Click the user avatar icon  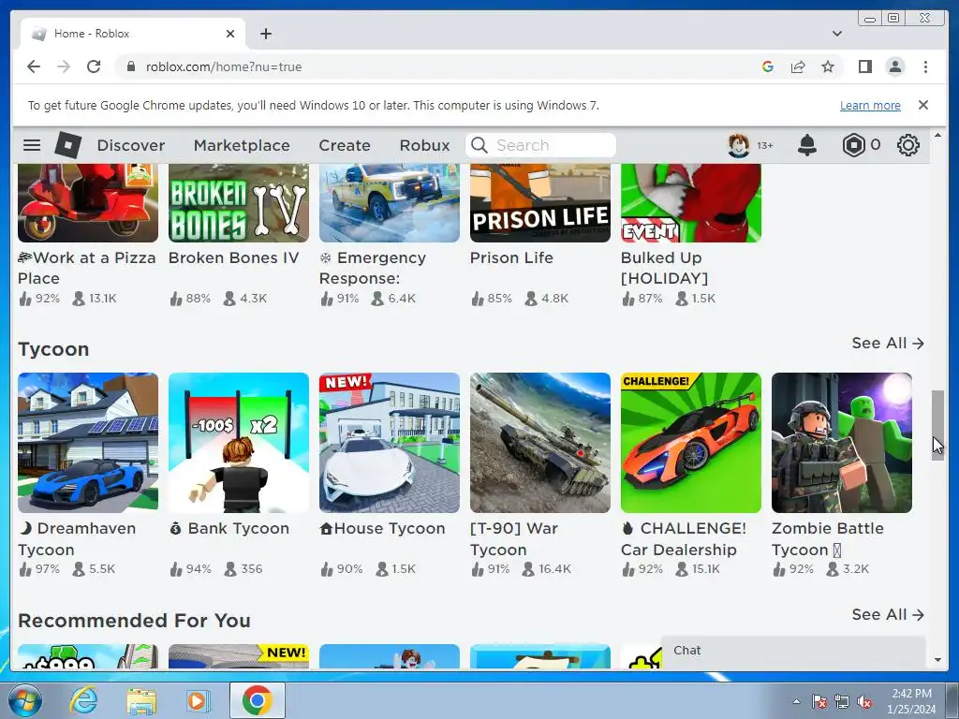[x=739, y=145]
